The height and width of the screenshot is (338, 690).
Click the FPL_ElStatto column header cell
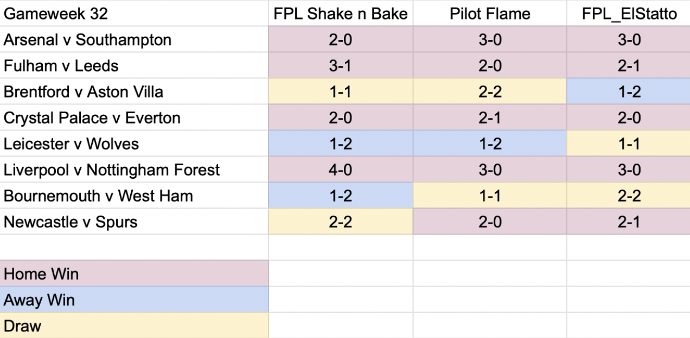click(629, 14)
